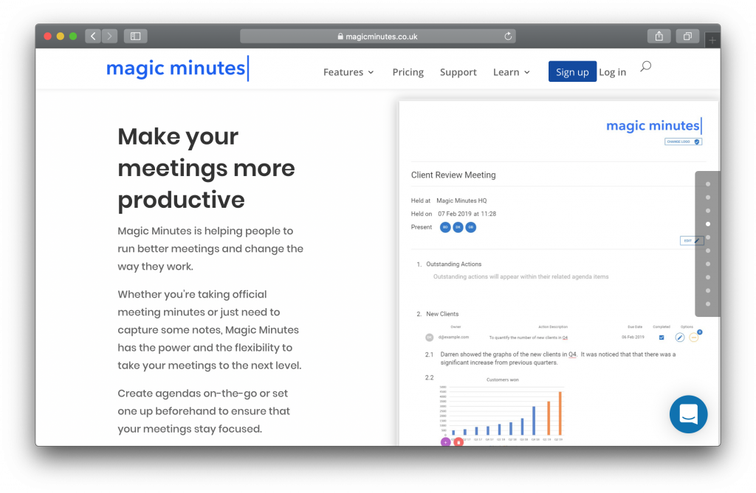This screenshot has height=493, width=756.
Task: Click the orange options circle icon
Action: pyautogui.click(x=694, y=338)
